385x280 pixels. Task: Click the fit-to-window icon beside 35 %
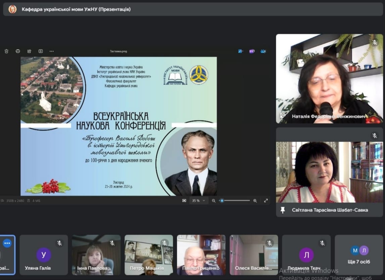[184, 201]
